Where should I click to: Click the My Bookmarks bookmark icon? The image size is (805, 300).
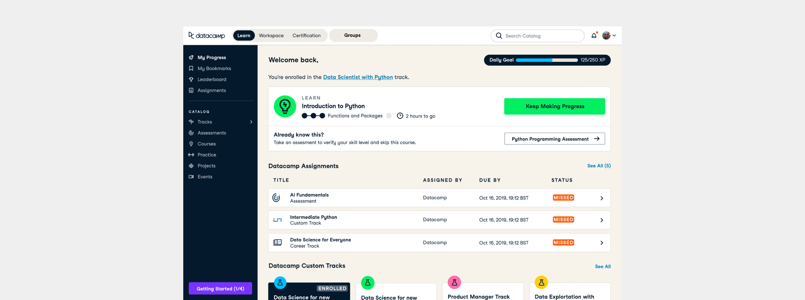point(191,68)
